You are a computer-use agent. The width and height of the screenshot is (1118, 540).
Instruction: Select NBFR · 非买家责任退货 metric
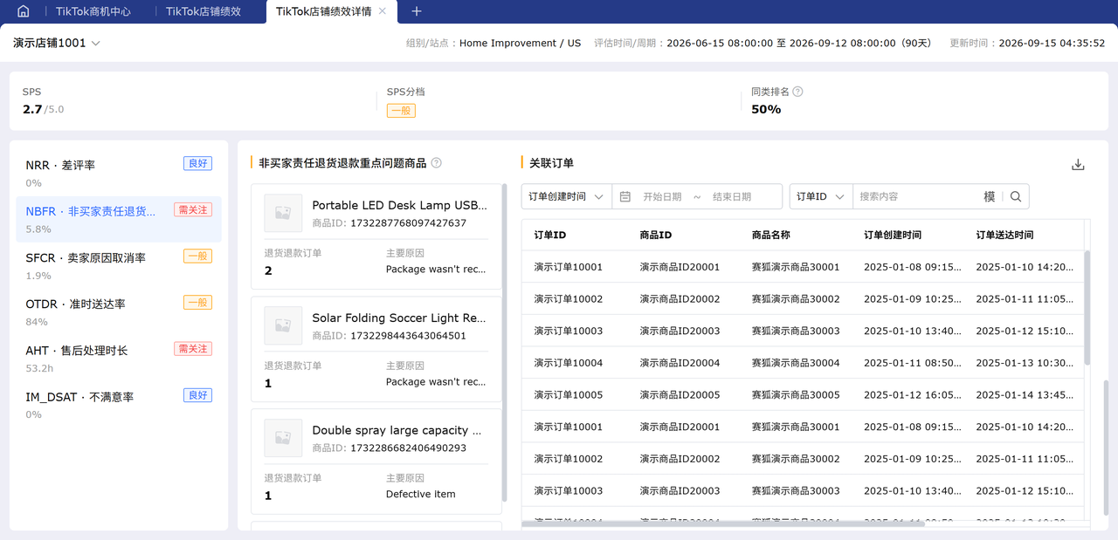118,219
